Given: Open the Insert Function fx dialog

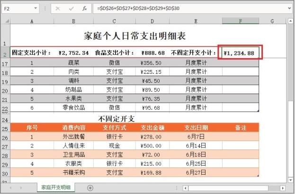Looking at the screenshot, I should [84, 9].
